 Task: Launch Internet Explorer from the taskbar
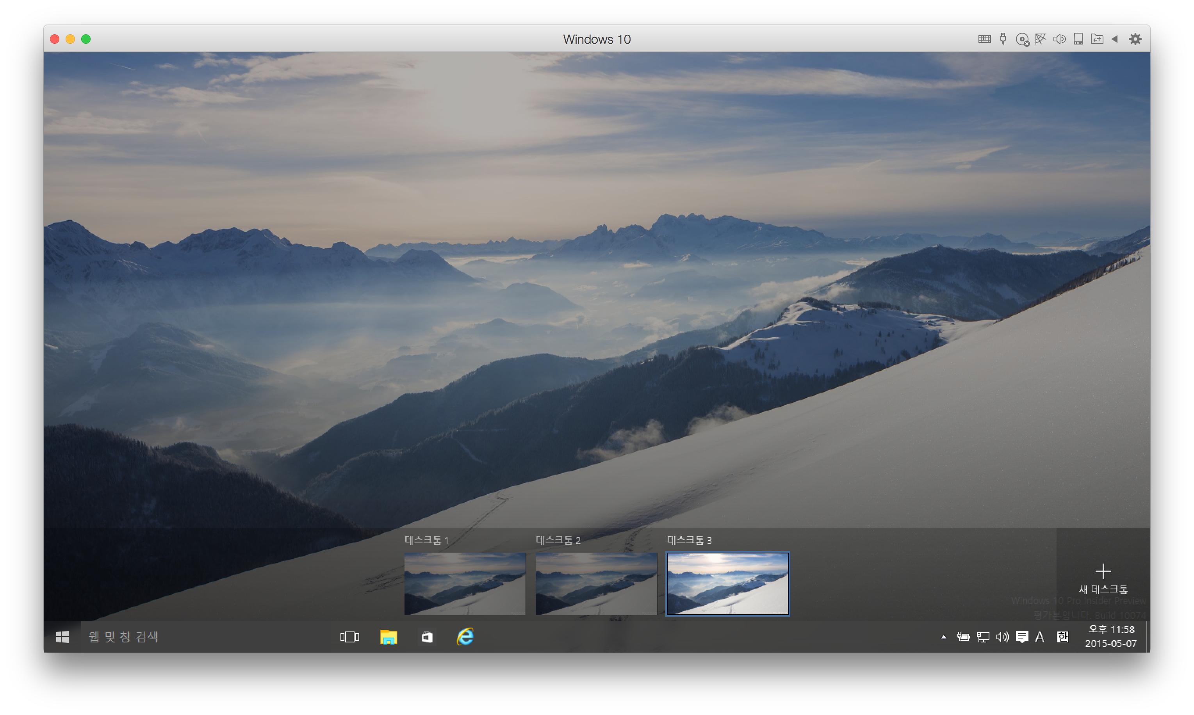click(465, 637)
